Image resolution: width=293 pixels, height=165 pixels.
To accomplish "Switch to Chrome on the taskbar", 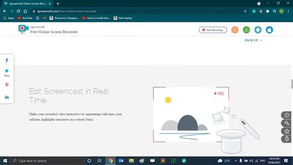I will click(x=110, y=161).
